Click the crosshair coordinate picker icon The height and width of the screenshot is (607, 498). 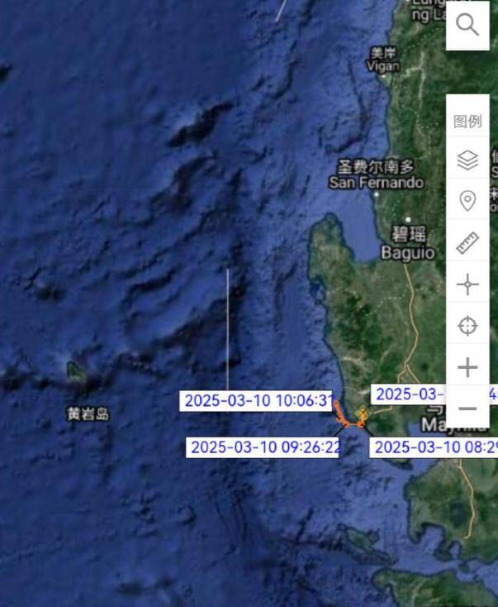point(467,285)
